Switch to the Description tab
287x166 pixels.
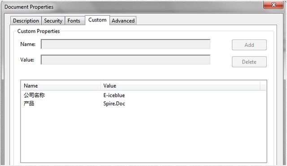coord(26,21)
